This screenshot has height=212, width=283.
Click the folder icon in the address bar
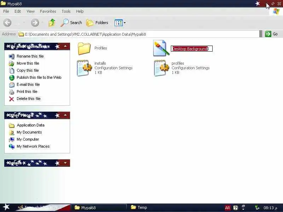tap(21, 34)
